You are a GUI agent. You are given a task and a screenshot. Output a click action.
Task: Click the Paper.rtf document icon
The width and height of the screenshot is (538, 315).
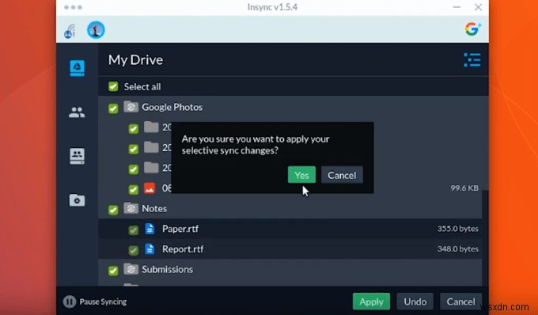pyautogui.click(x=150, y=229)
